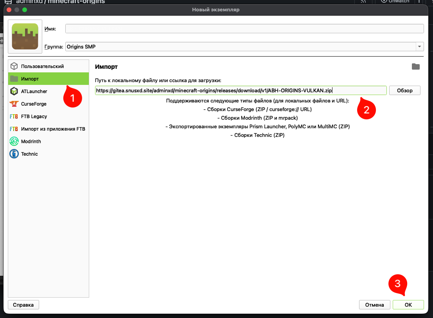Screen dimensions: 433x318
Task: Select the Modrinth green icon
Action: (14, 142)
